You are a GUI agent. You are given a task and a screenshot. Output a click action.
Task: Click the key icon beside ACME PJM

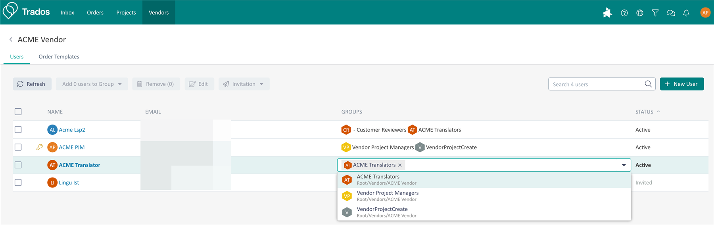click(x=39, y=147)
